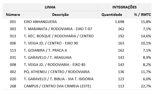The height and width of the screenshot is (94, 159).
Task: Select line number 008 cell
Action: click(13, 65)
